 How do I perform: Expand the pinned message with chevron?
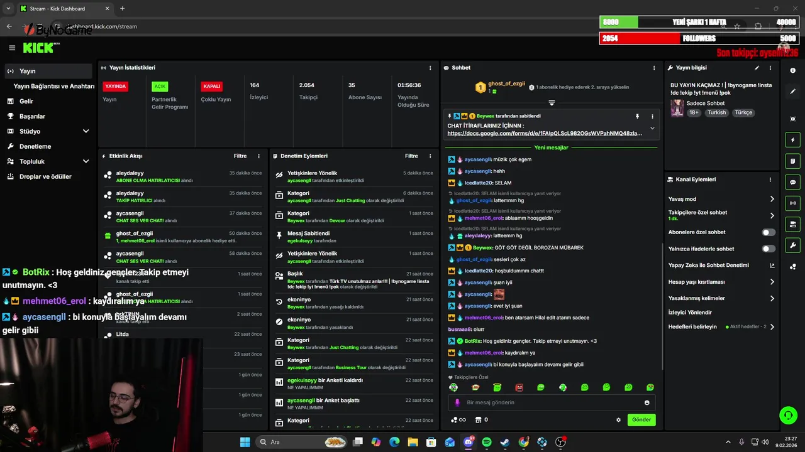(x=652, y=128)
